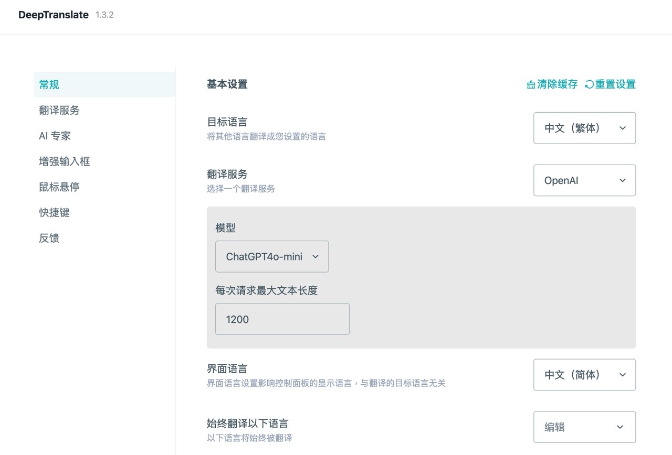Click the reset settings refresh icon
672x455 pixels.
click(589, 84)
